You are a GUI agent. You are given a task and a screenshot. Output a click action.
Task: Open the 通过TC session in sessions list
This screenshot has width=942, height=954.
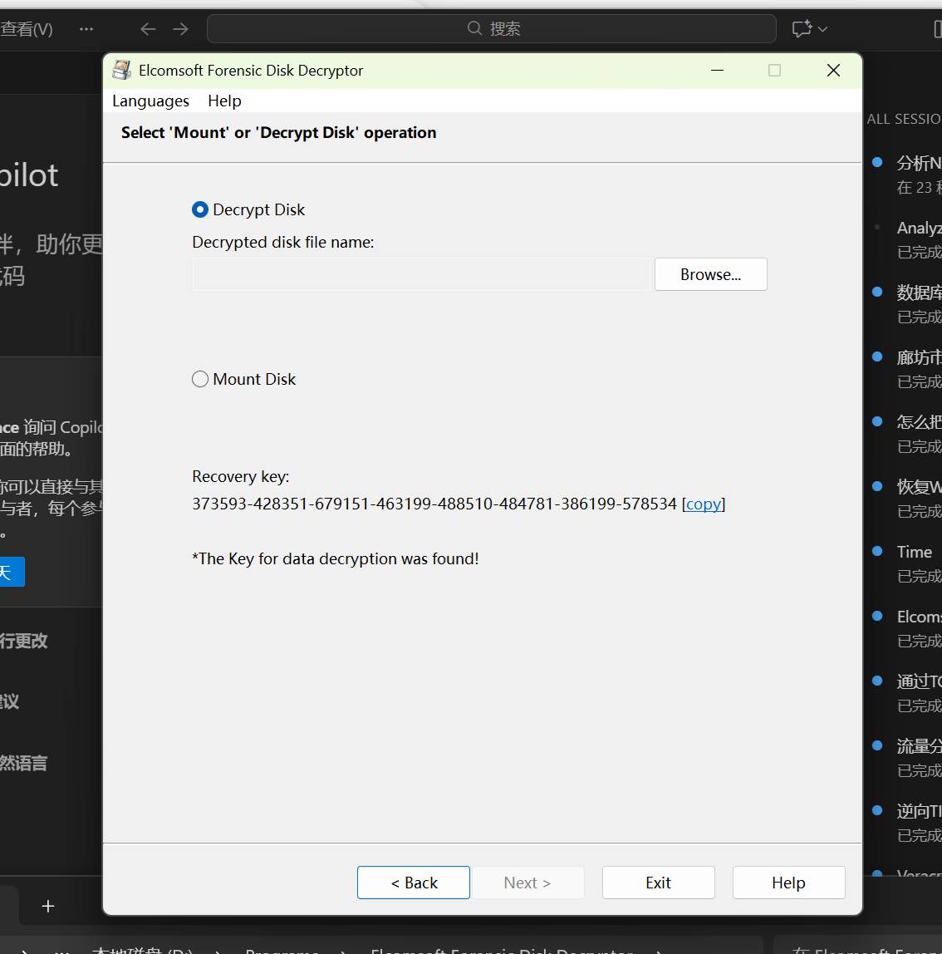pyautogui.click(x=905, y=693)
